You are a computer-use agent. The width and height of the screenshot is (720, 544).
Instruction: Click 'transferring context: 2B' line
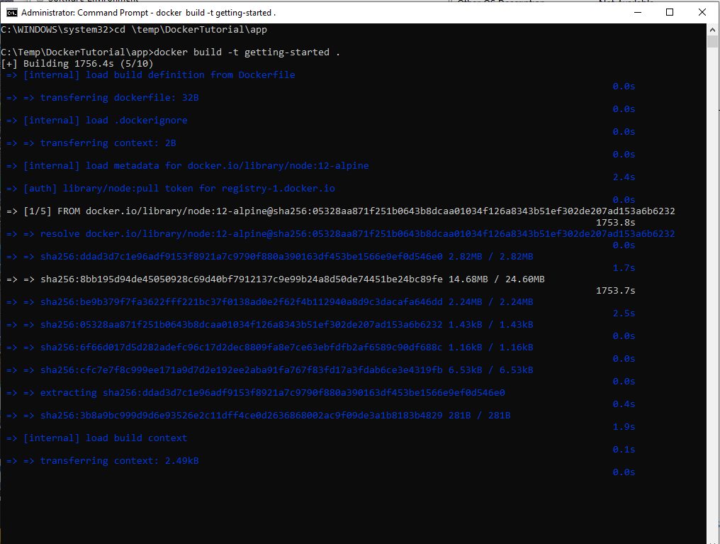coord(91,143)
